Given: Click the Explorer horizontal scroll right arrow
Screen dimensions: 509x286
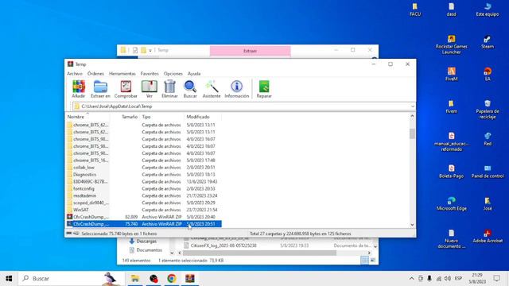Looking at the screenshot, I should click(369, 253).
